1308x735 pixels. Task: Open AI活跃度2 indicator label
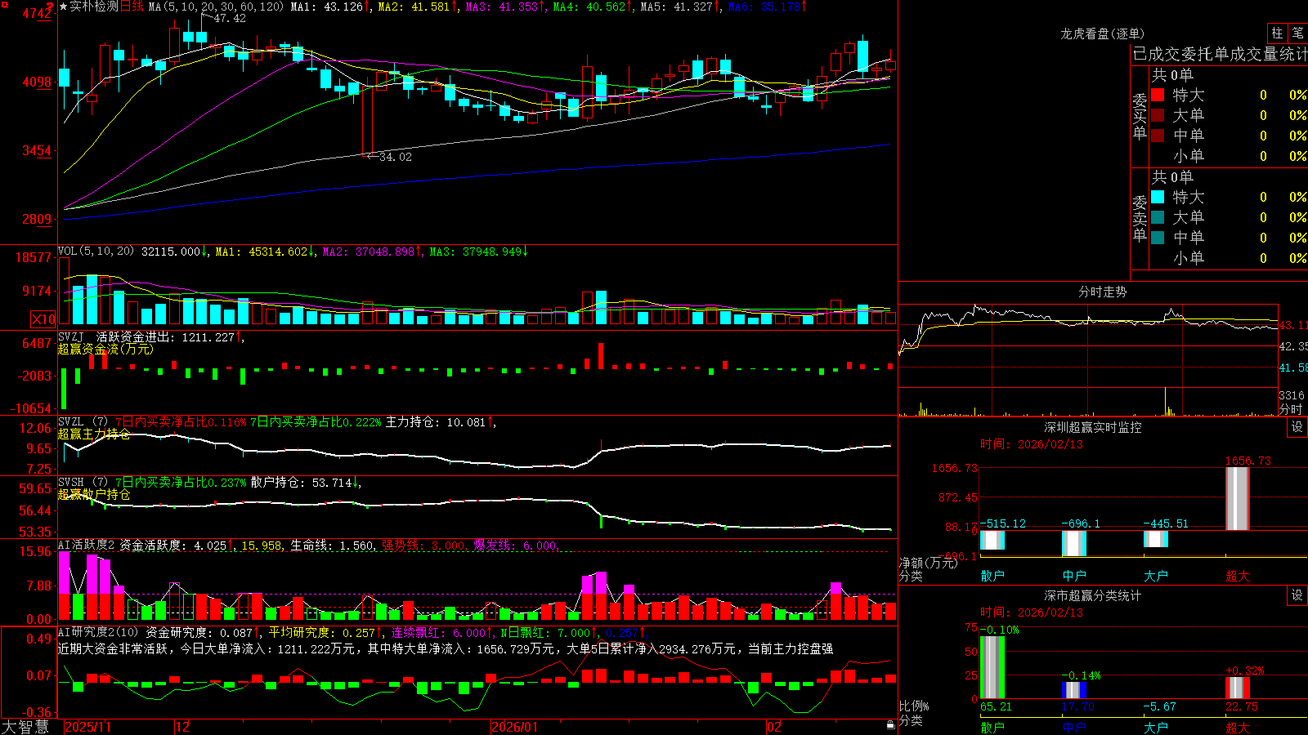[x=87, y=546]
